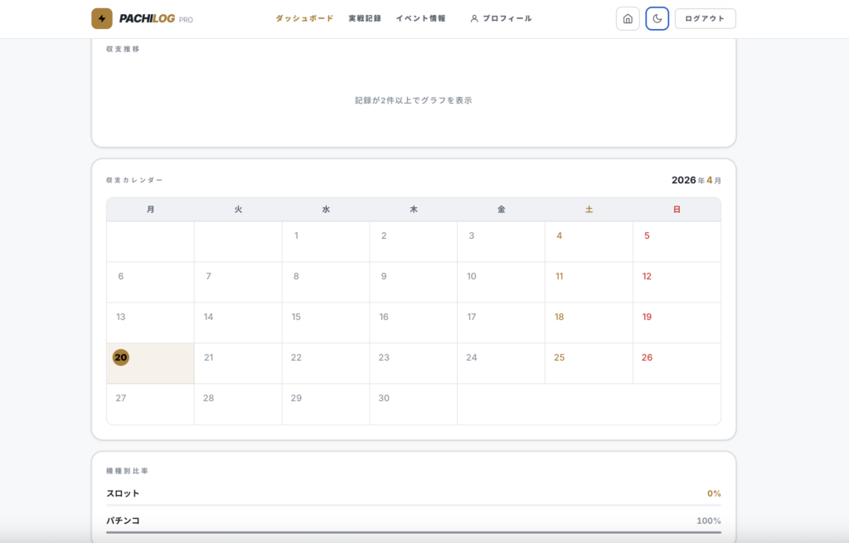Click the home icon button
This screenshot has height=543, width=849.
[x=628, y=18]
